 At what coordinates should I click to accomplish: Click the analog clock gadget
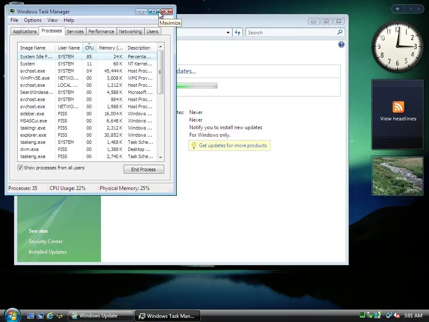point(397,47)
